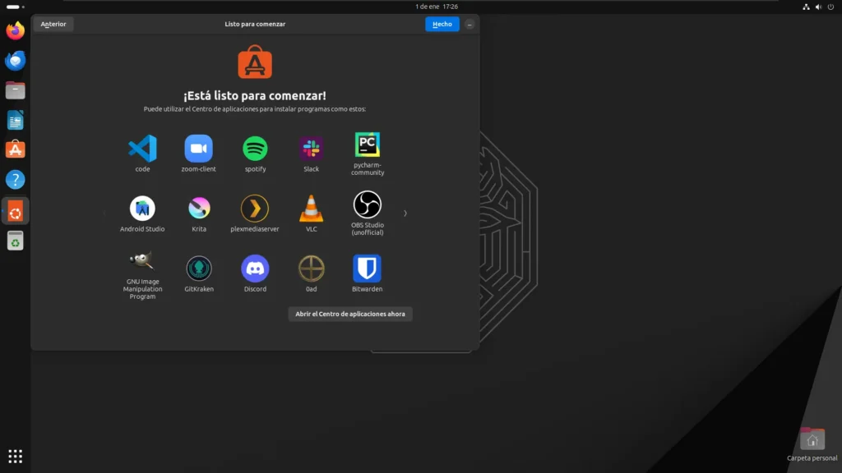Launch Thunderbird mail from the dock

pos(15,61)
